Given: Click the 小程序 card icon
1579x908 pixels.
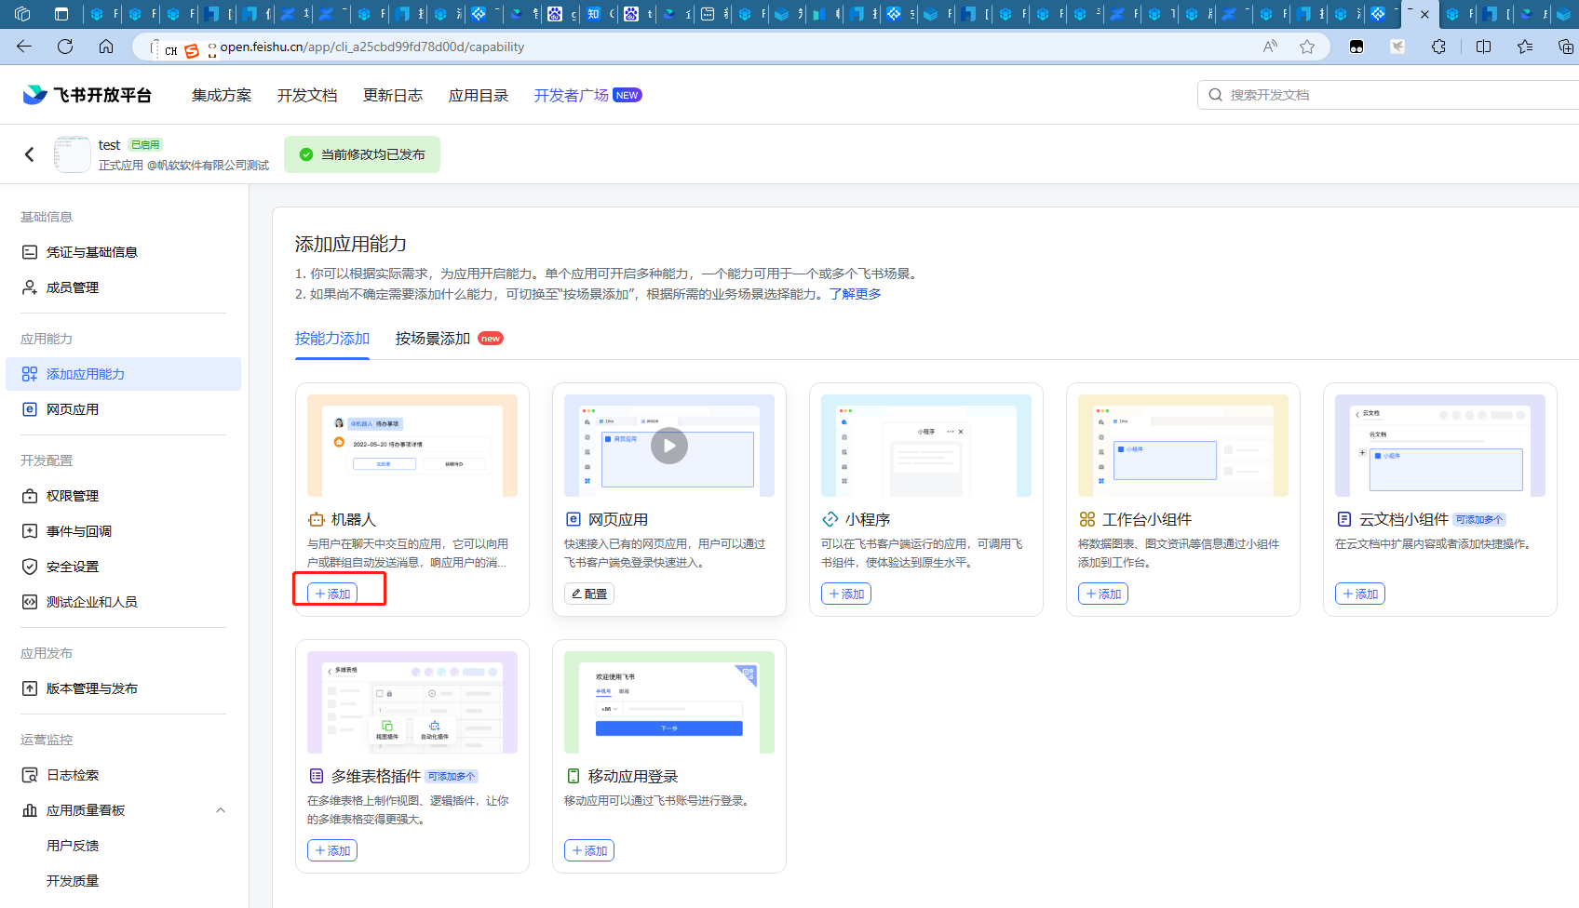Looking at the screenshot, I should [830, 519].
